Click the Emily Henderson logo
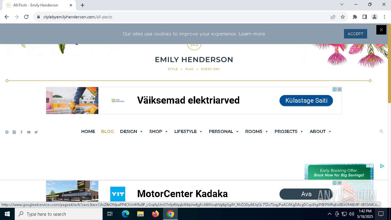This screenshot has height=220, width=391. pos(194,60)
